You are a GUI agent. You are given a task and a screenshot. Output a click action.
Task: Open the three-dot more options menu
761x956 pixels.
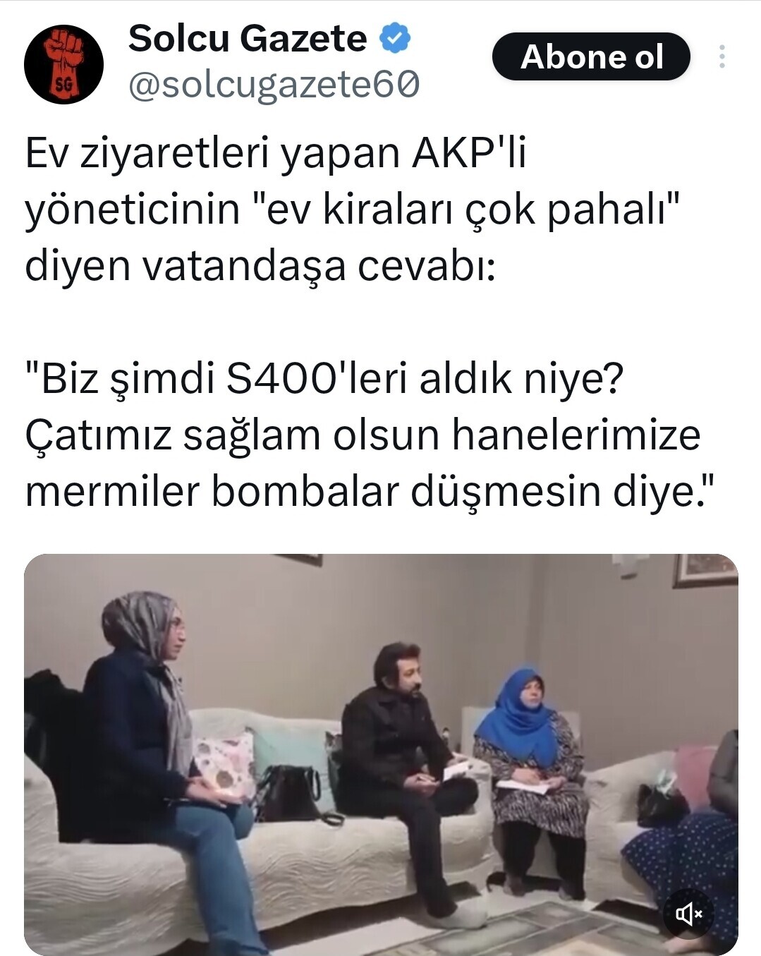722,57
